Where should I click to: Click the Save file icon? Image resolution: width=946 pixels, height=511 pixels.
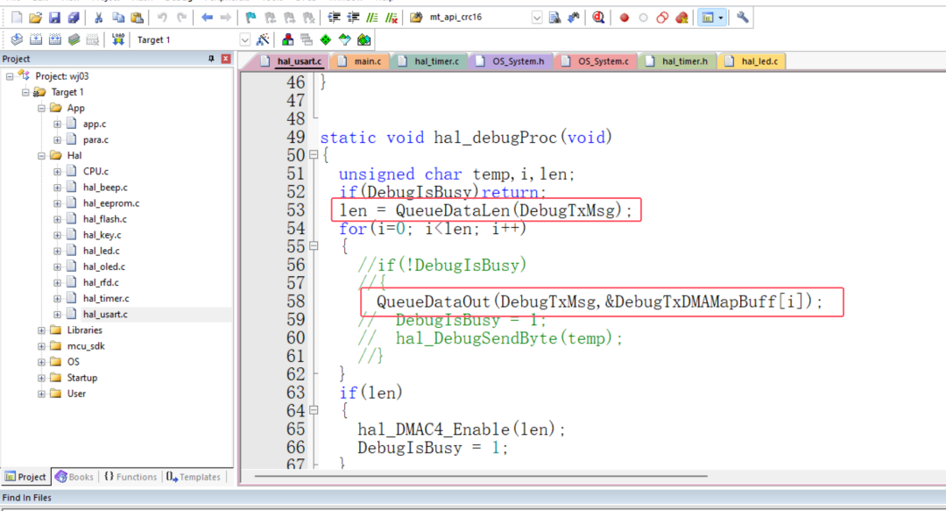[54, 18]
